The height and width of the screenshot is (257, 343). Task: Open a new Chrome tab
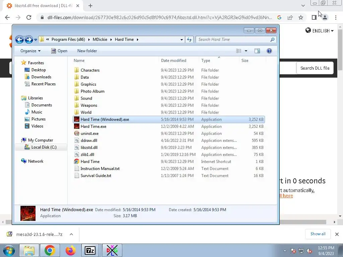coord(90,6)
